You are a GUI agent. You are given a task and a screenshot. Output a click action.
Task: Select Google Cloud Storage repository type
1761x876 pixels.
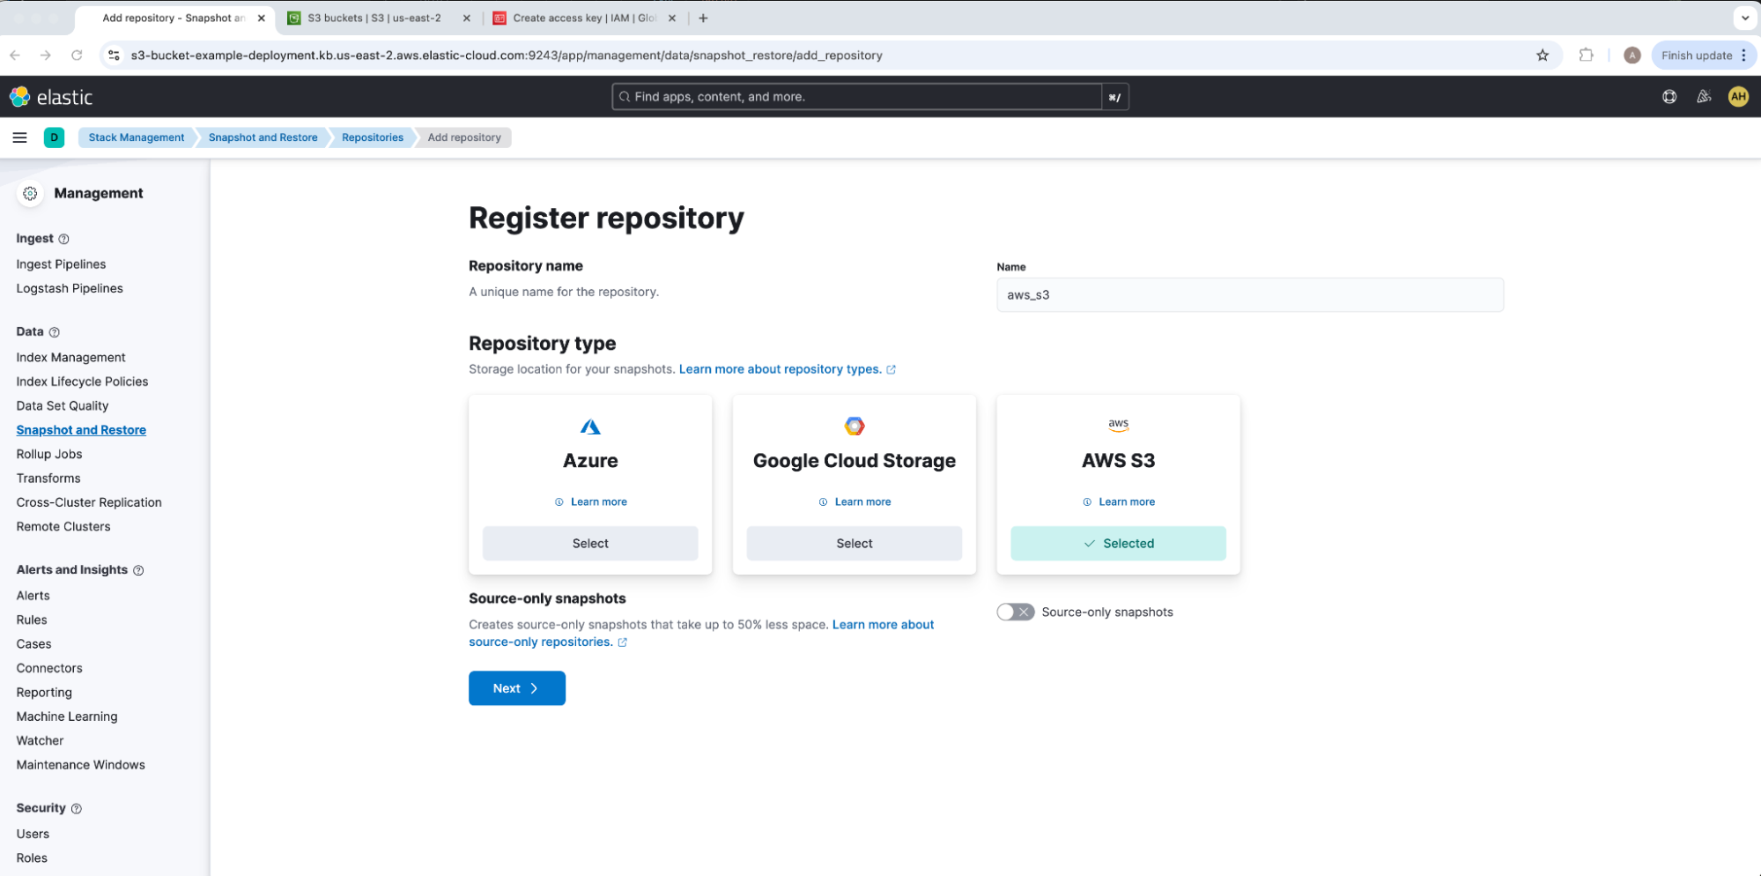tap(853, 544)
